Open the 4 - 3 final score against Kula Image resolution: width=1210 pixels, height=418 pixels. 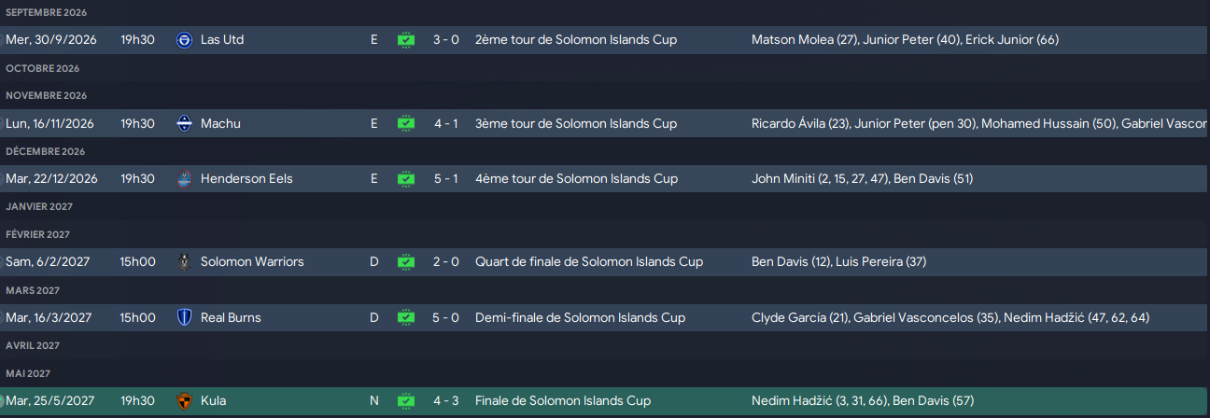coord(446,401)
